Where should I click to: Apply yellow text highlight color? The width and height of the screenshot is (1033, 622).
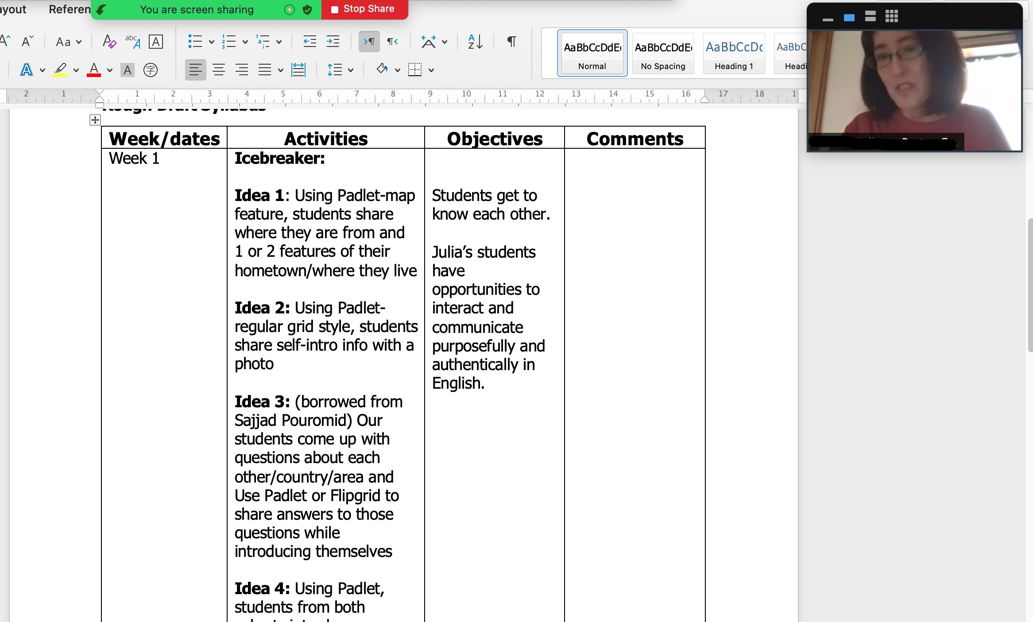tap(60, 70)
